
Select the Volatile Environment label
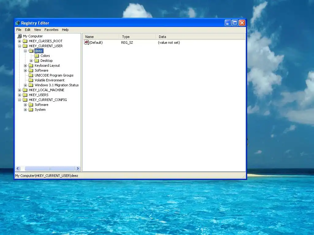(49, 80)
